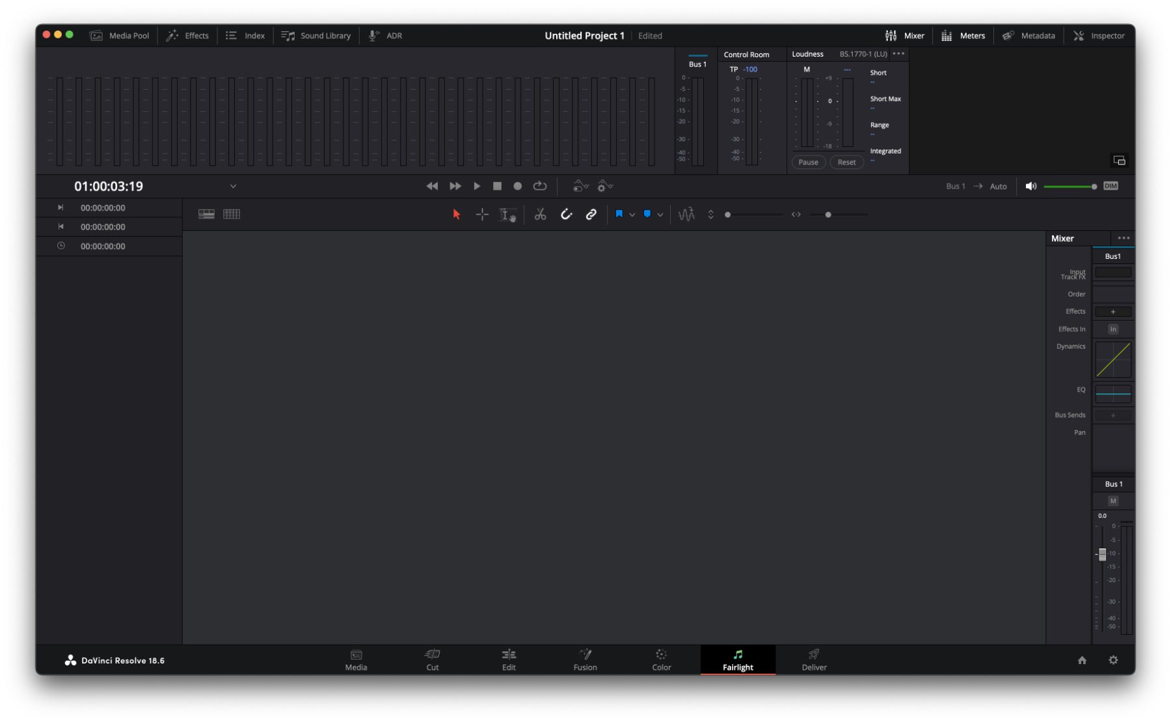Switch to the Color page
Screen dimensions: 1171x722
click(x=661, y=660)
